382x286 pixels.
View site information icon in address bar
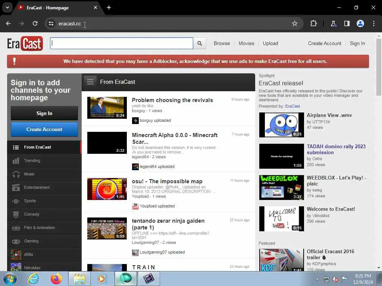[51, 23]
